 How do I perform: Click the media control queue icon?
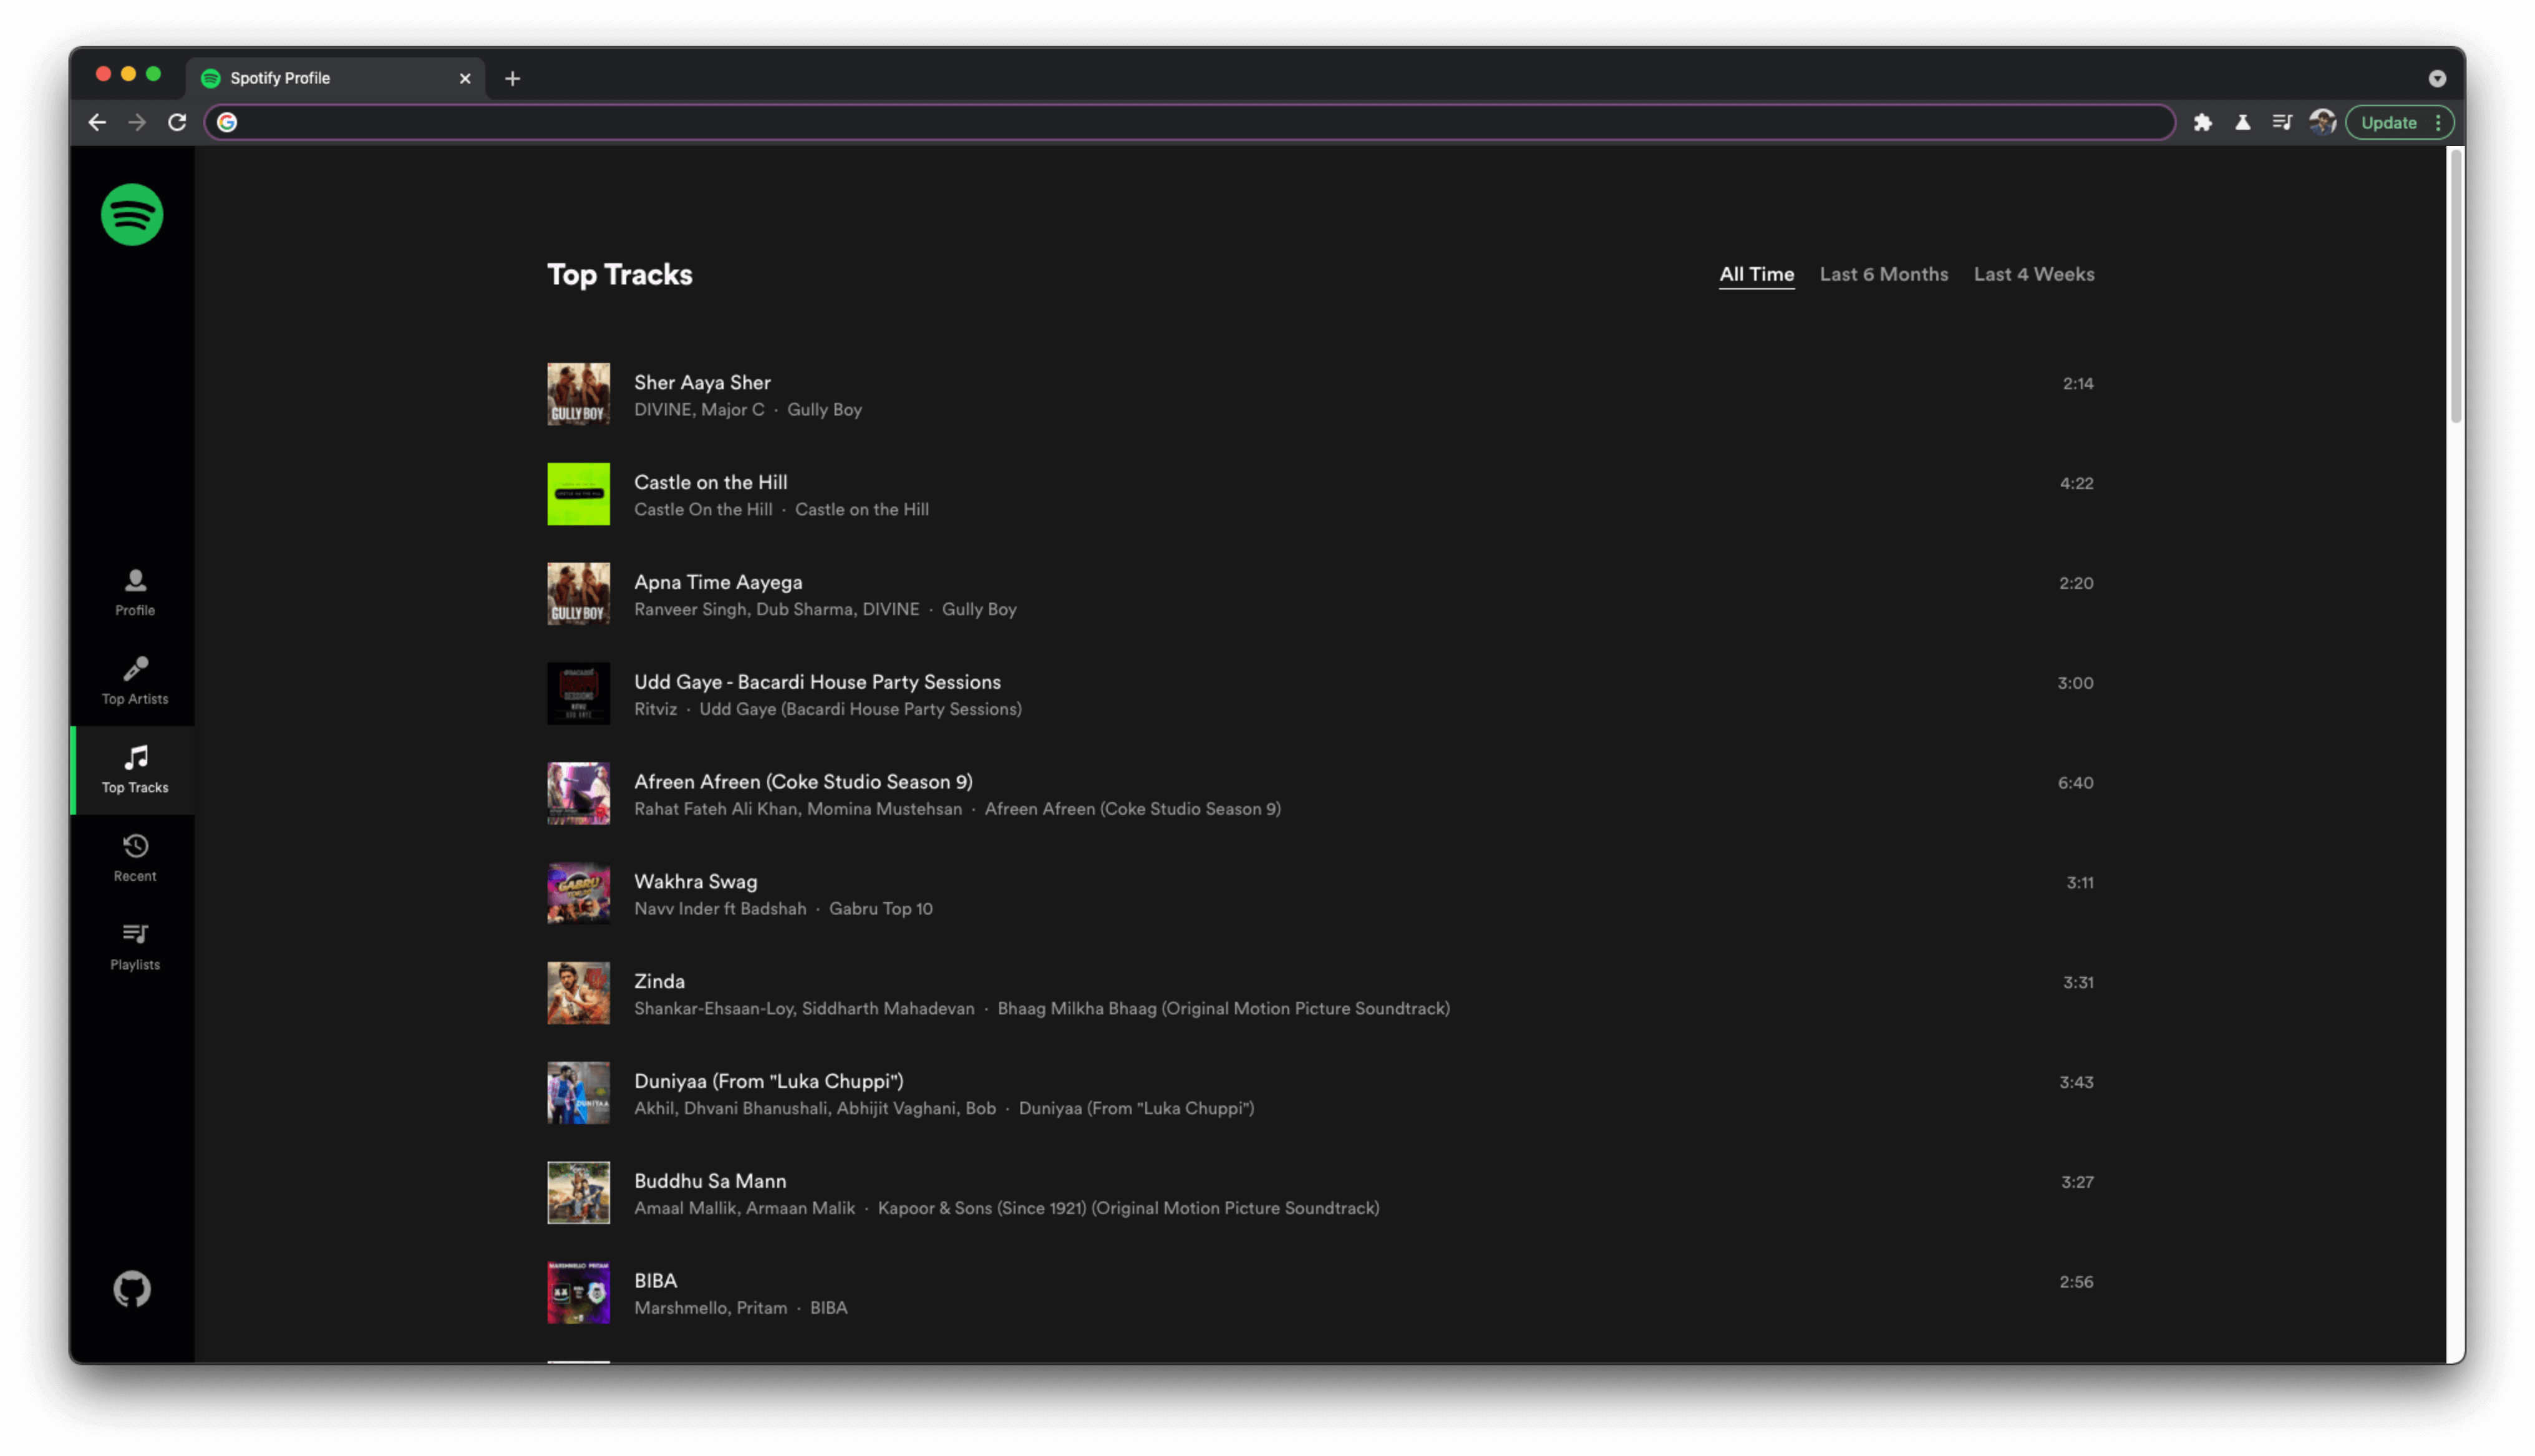point(2281,122)
